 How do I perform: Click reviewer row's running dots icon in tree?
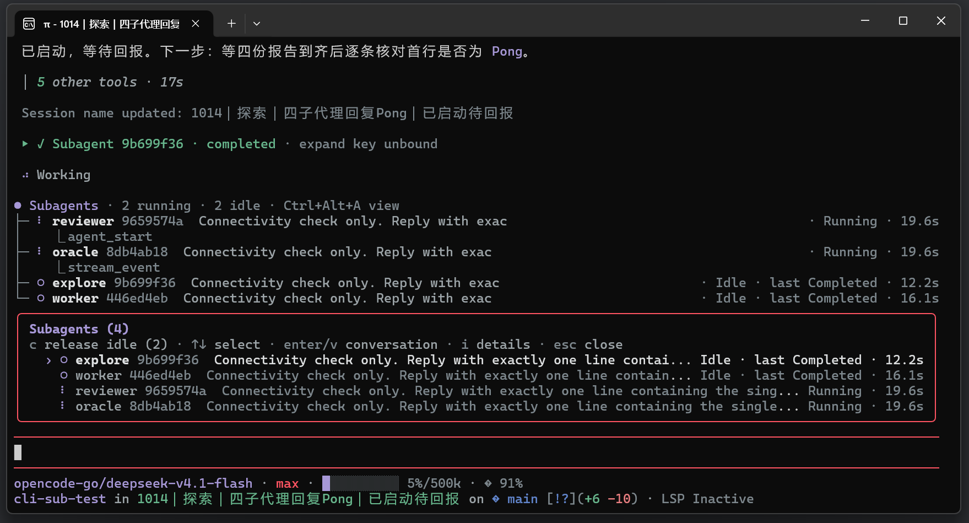pos(39,220)
